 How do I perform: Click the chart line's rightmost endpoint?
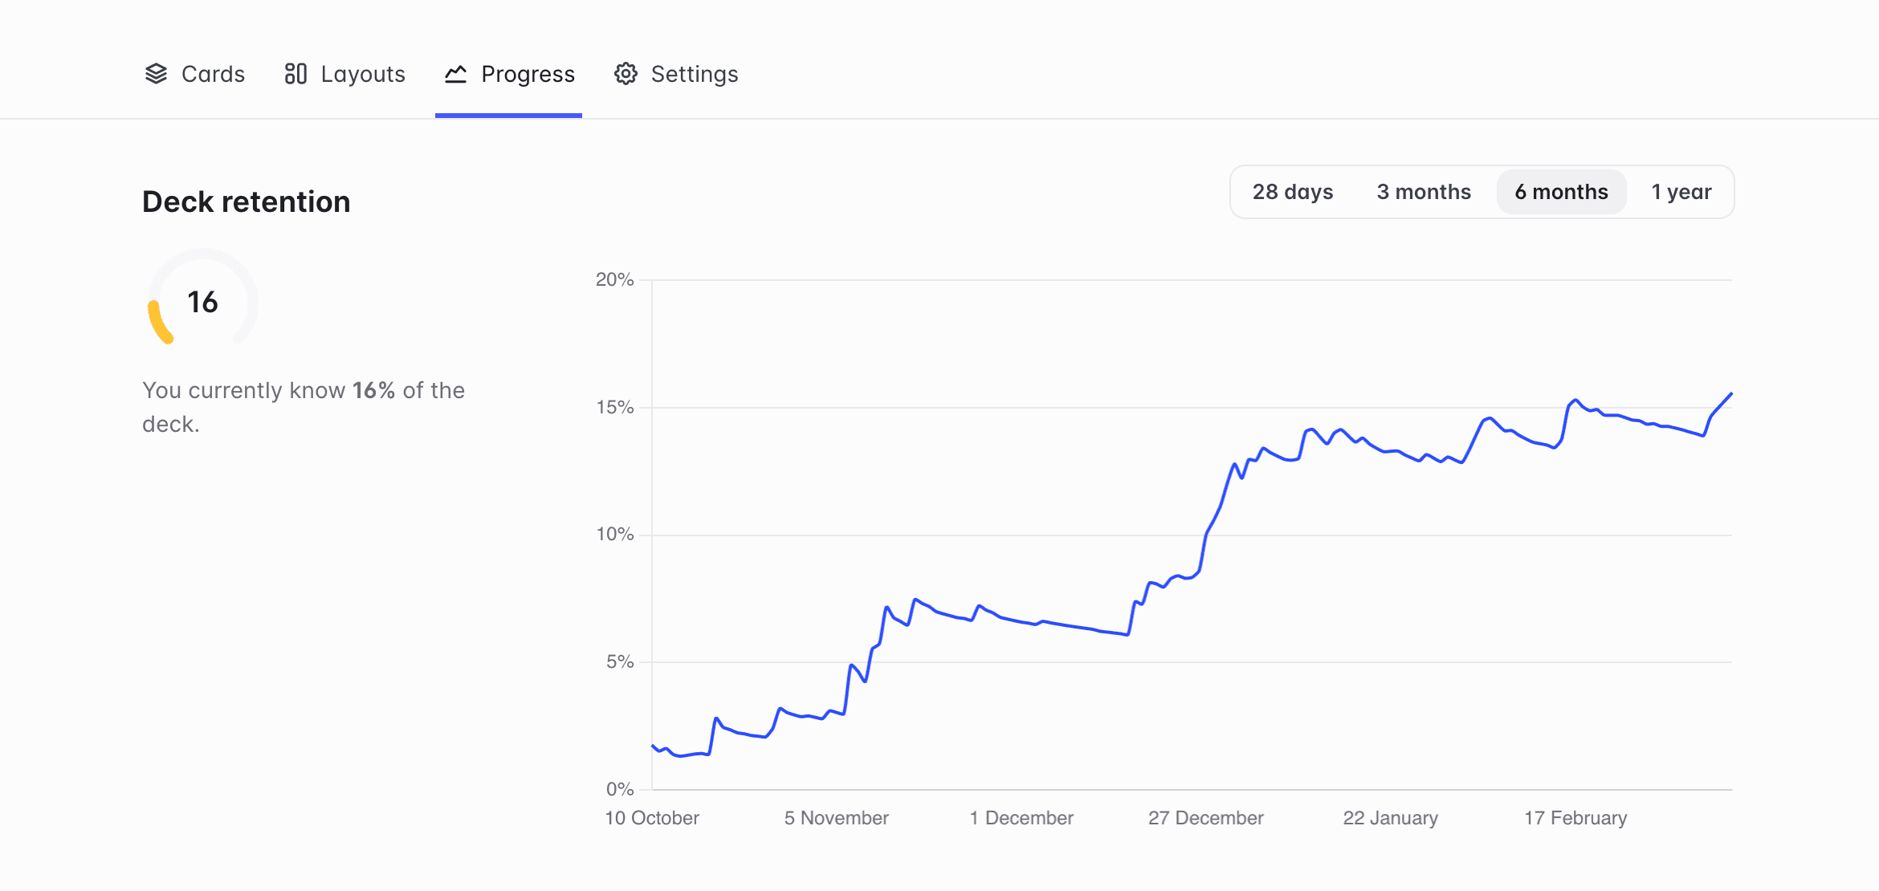coord(1730,394)
